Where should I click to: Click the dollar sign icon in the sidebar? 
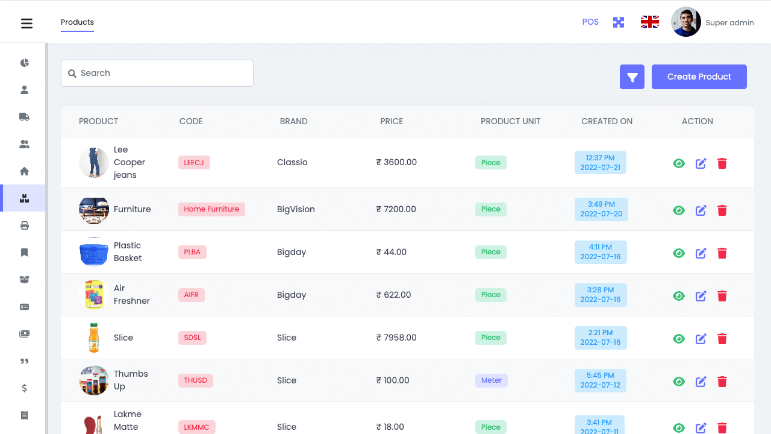pos(24,388)
